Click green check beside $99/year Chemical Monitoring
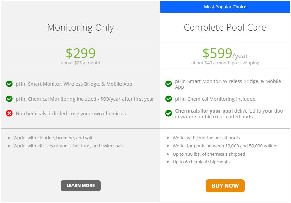291x203 pixels. tap(10, 99)
